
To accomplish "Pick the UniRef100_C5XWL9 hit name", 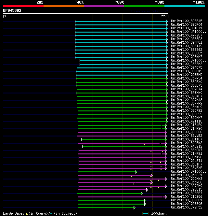I will (x=187, y=107).
